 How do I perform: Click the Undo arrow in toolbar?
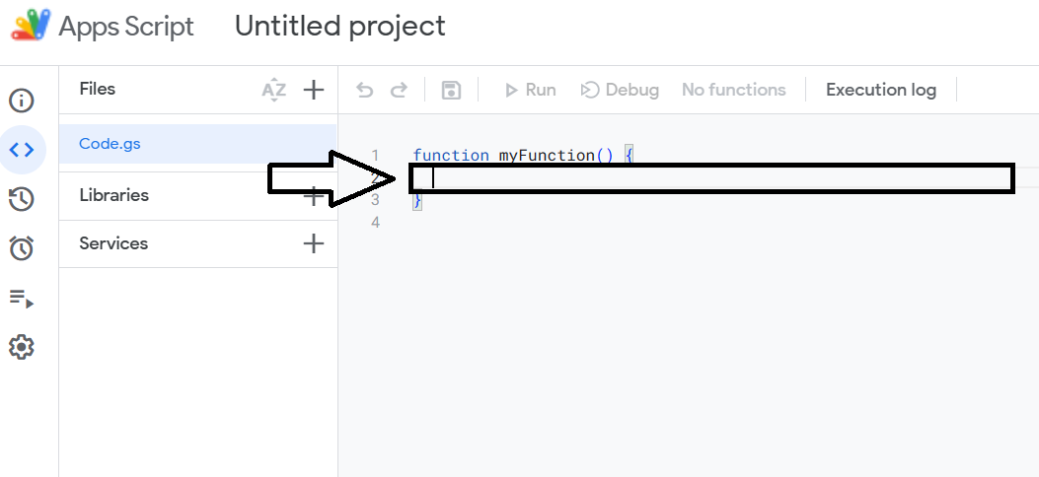coord(365,91)
